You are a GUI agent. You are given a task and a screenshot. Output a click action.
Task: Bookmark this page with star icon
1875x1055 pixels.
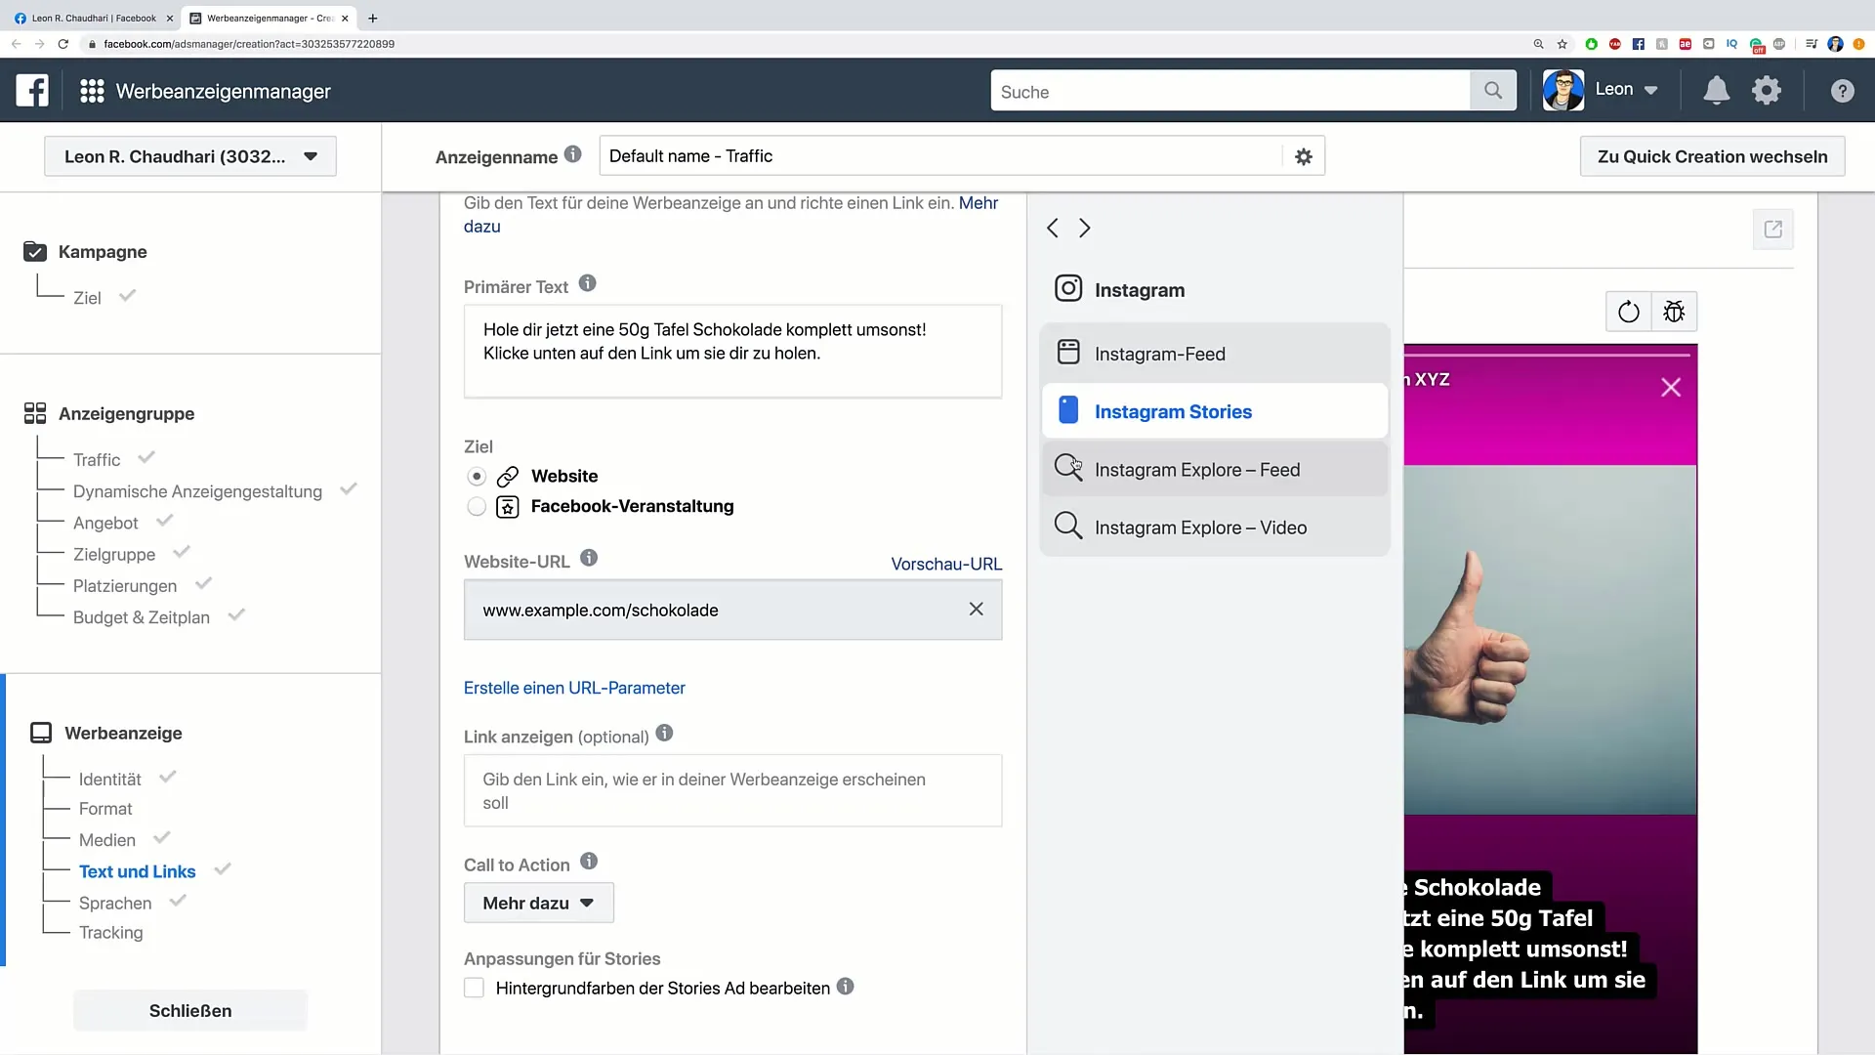[1562, 44]
